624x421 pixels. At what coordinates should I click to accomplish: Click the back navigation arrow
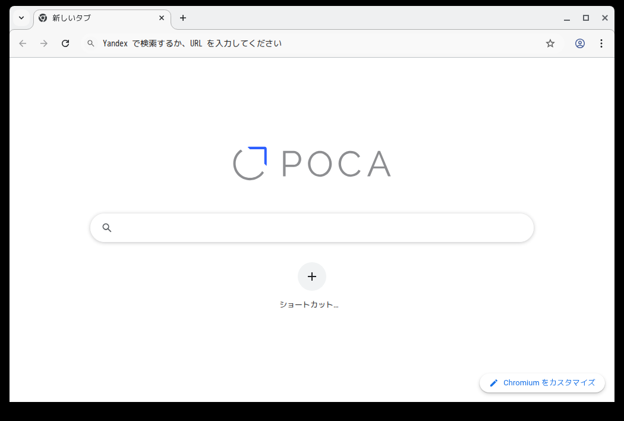[23, 43]
